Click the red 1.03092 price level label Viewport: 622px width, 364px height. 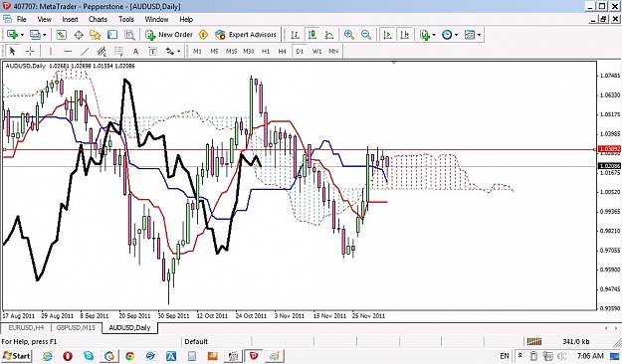(x=609, y=149)
